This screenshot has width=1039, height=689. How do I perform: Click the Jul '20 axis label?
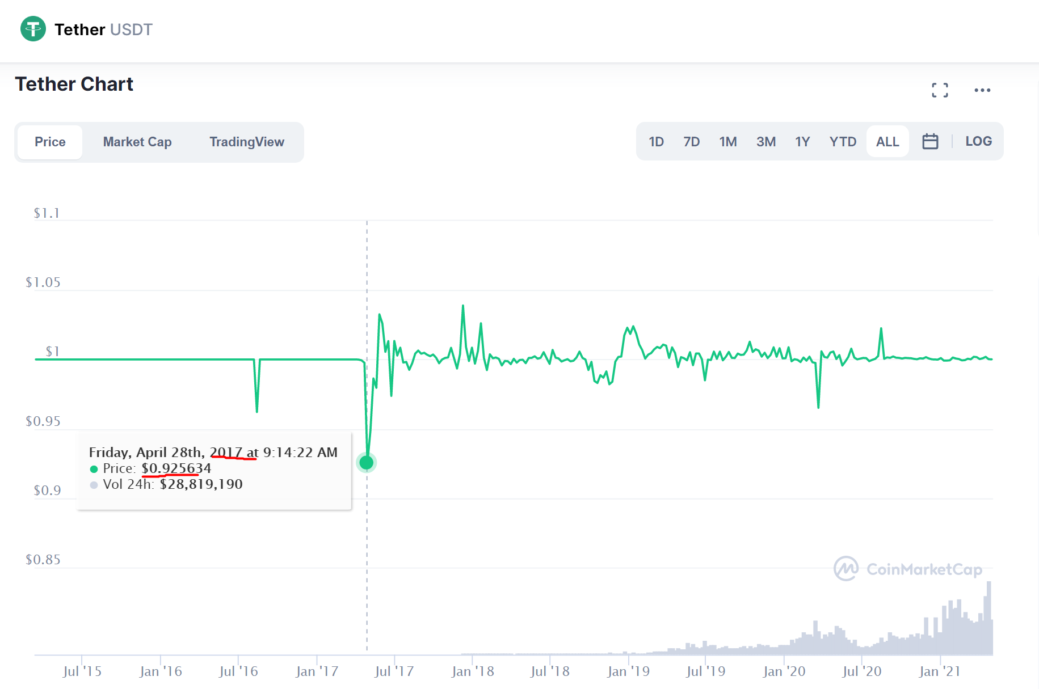click(862, 671)
